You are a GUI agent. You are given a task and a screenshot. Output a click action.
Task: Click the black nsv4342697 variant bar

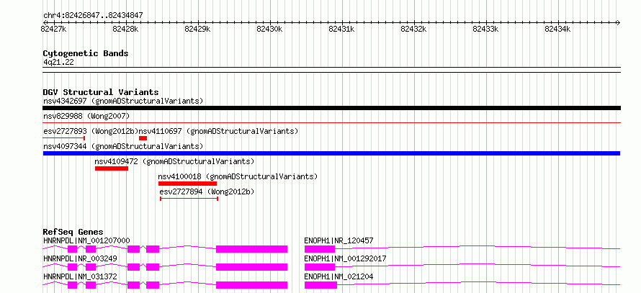click(331, 108)
